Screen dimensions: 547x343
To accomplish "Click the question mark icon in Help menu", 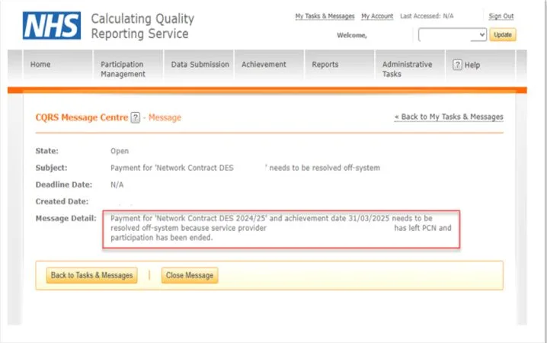I will click(x=457, y=65).
